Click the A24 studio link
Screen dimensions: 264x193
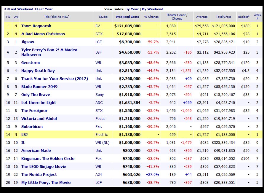tap(99, 174)
